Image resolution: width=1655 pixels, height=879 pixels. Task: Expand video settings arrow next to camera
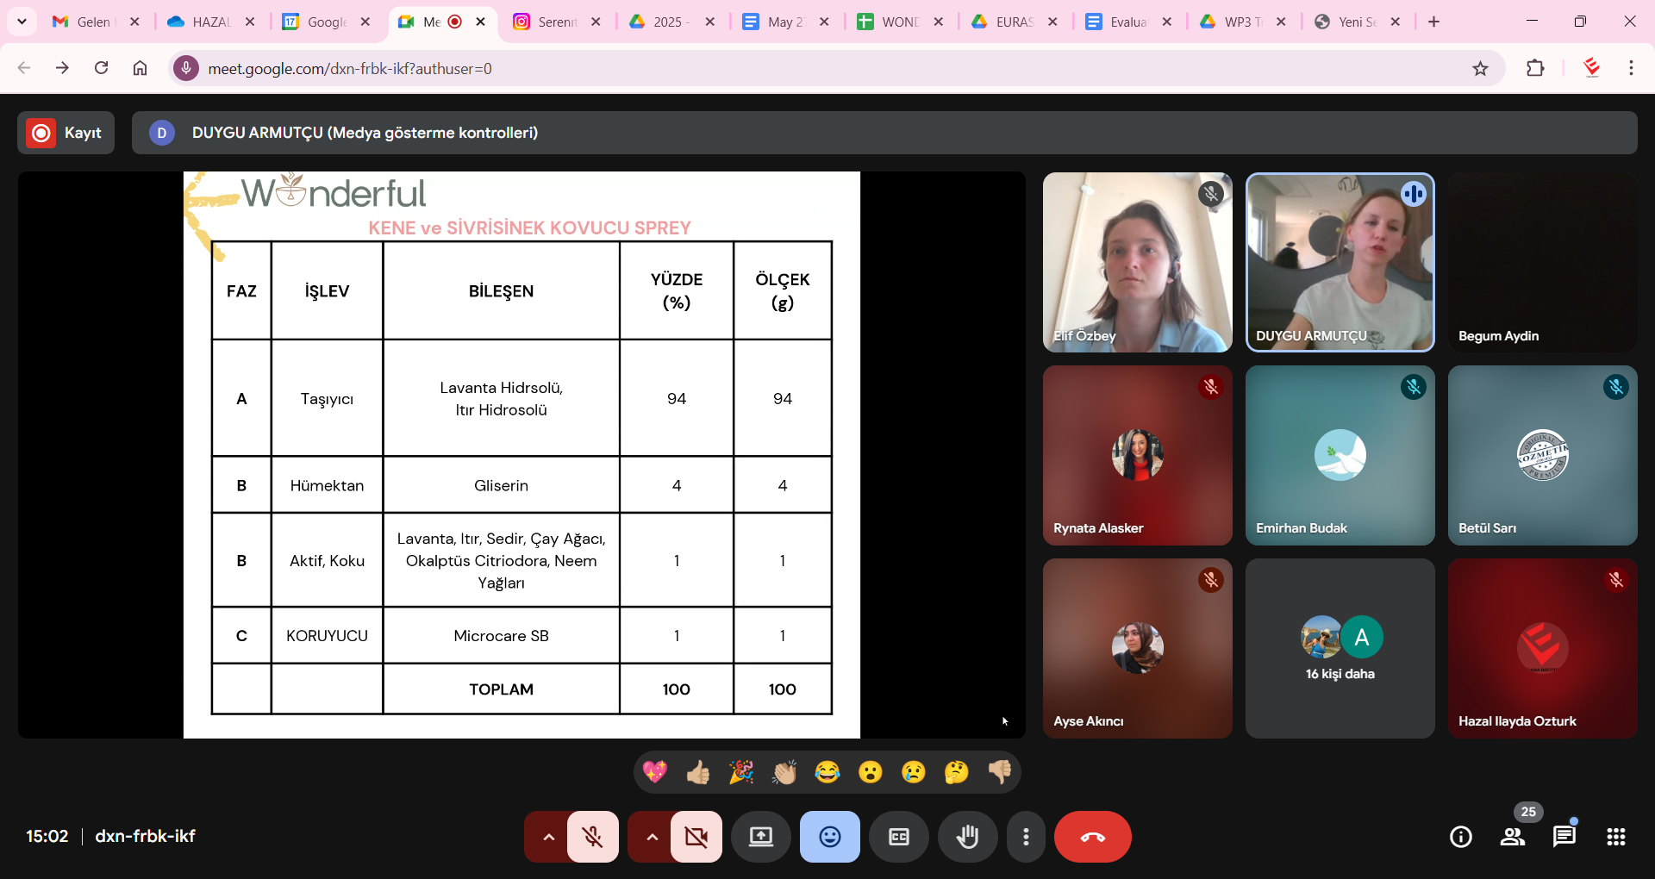point(652,837)
